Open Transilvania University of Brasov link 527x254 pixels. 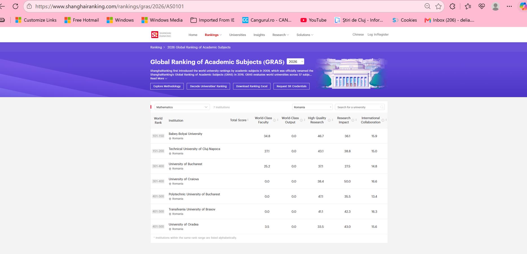point(192,210)
